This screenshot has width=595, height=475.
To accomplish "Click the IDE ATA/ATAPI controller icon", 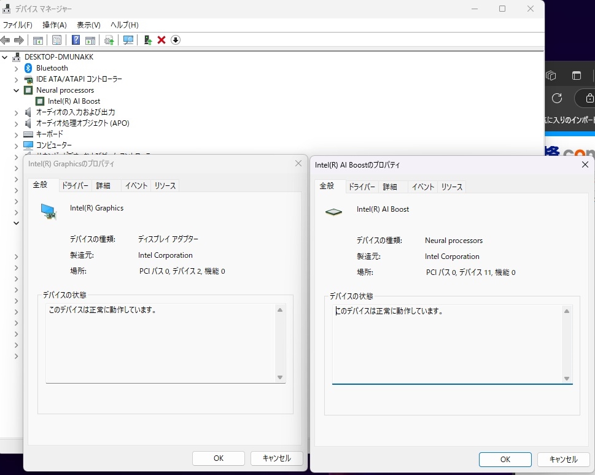I will point(28,79).
